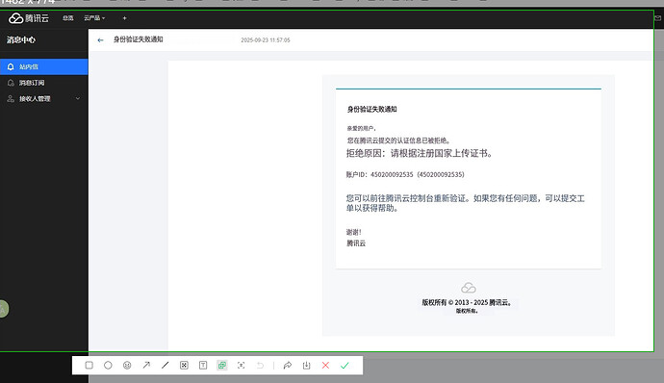Image resolution: width=664 pixels, height=383 pixels.
Task: Go back using the blue arrow
Action: pos(100,40)
